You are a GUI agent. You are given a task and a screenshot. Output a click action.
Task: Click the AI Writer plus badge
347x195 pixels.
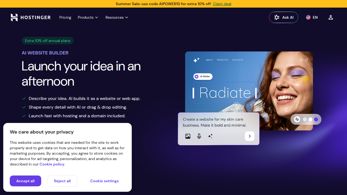pyautogui.click(x=203, y=77)
